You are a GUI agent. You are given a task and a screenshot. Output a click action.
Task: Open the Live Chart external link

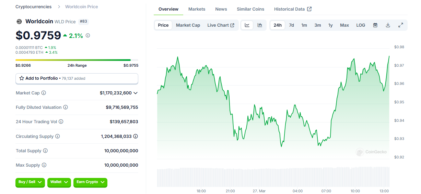221,25
